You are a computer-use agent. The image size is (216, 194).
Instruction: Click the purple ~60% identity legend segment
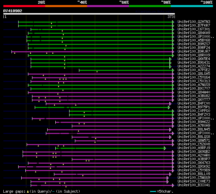pos(108,6)
